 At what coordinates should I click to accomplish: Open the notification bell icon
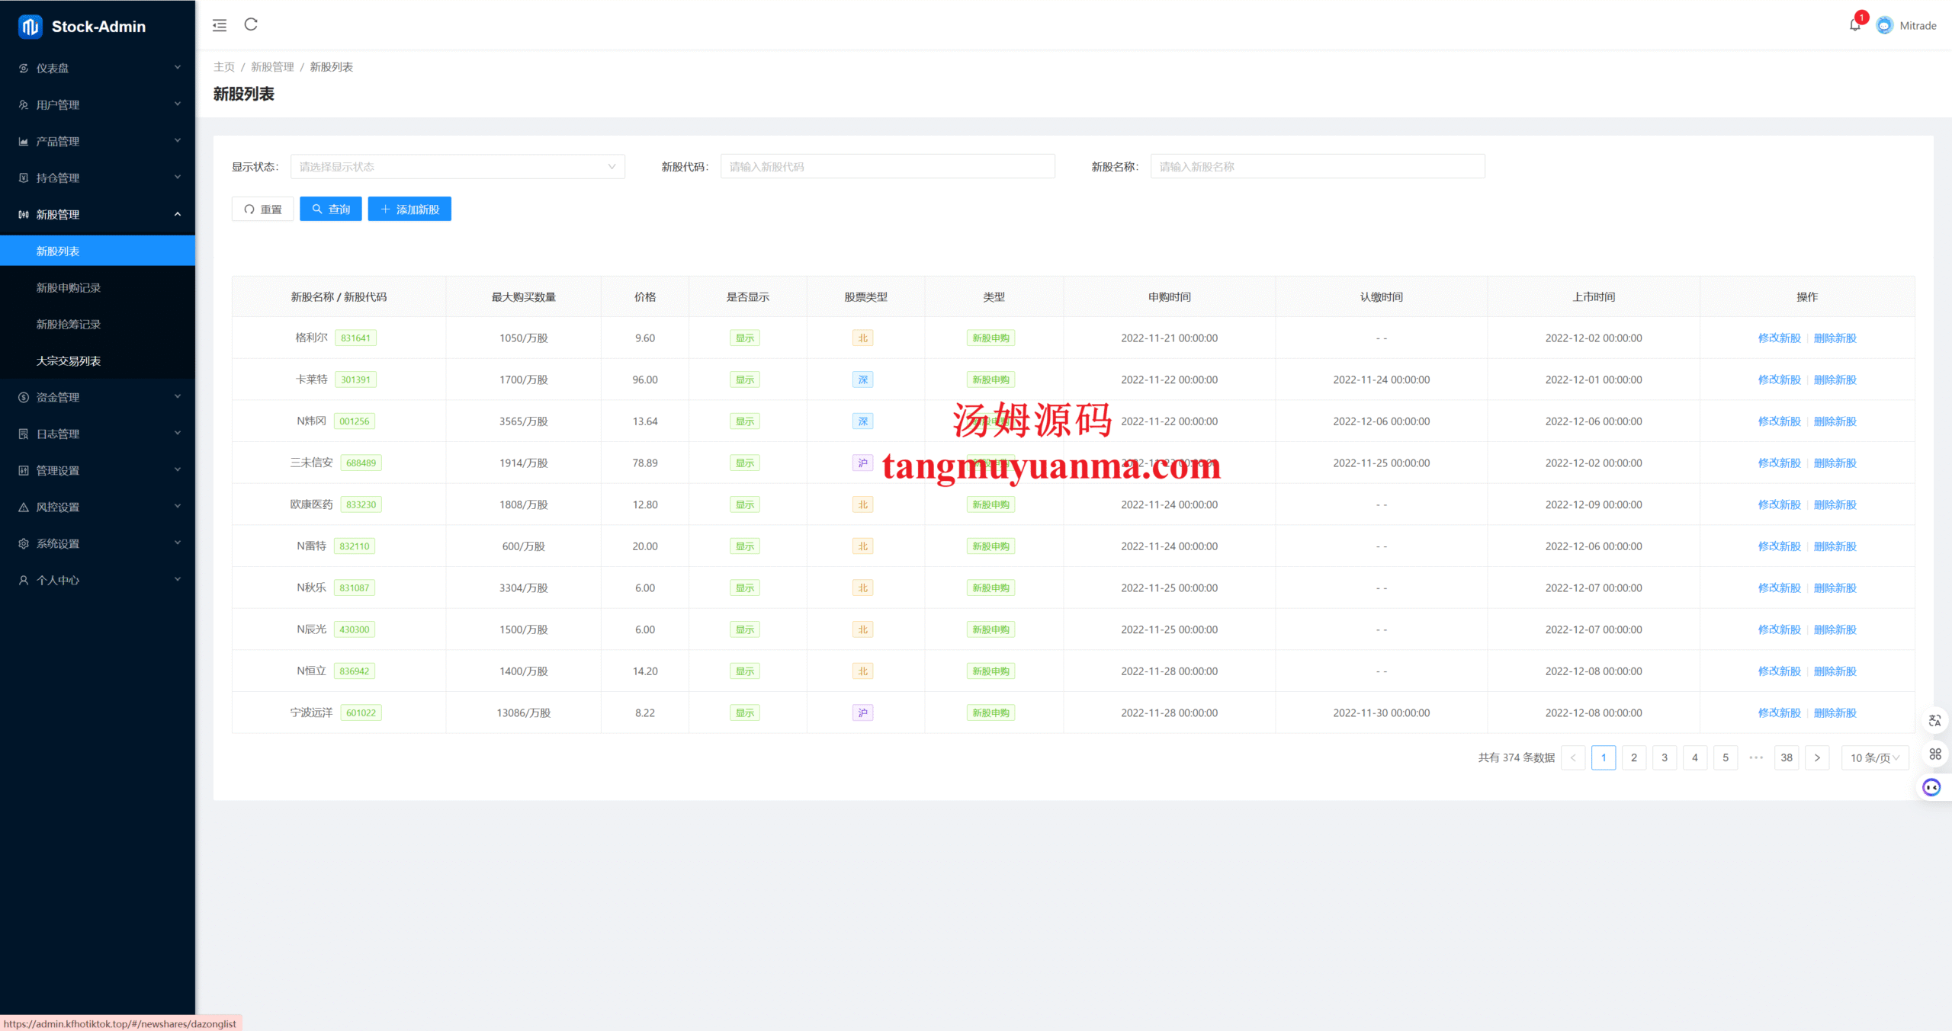(1854, 25)
